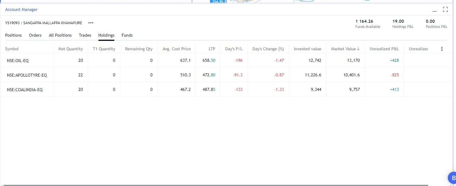Sort by Day's Change (%) column header
The image size is (456, 186).
(x=268, y=49)
